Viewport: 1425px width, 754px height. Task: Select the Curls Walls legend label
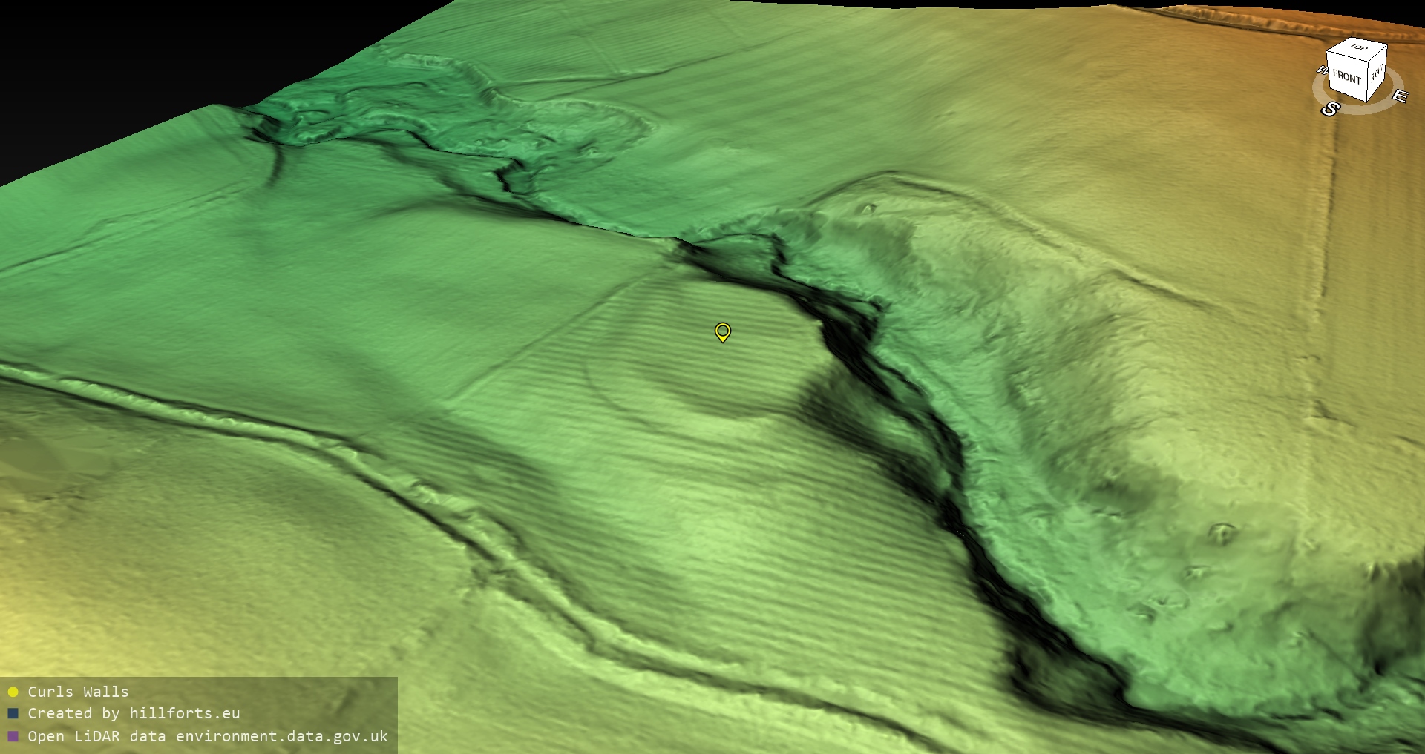tap(78, 692)
